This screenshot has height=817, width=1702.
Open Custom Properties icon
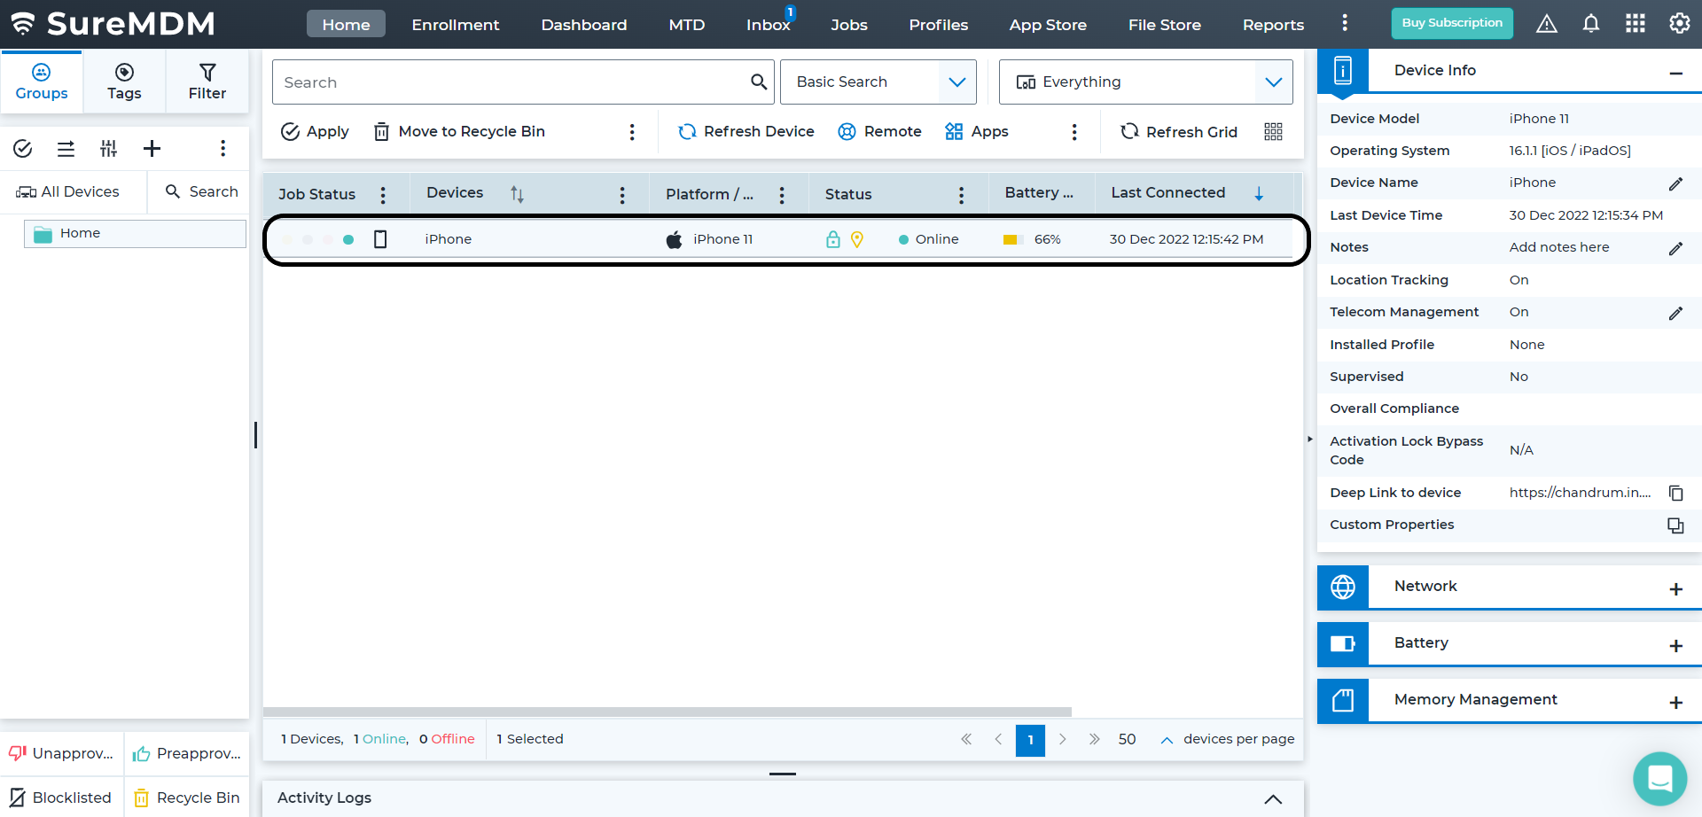coord(1675,525)
